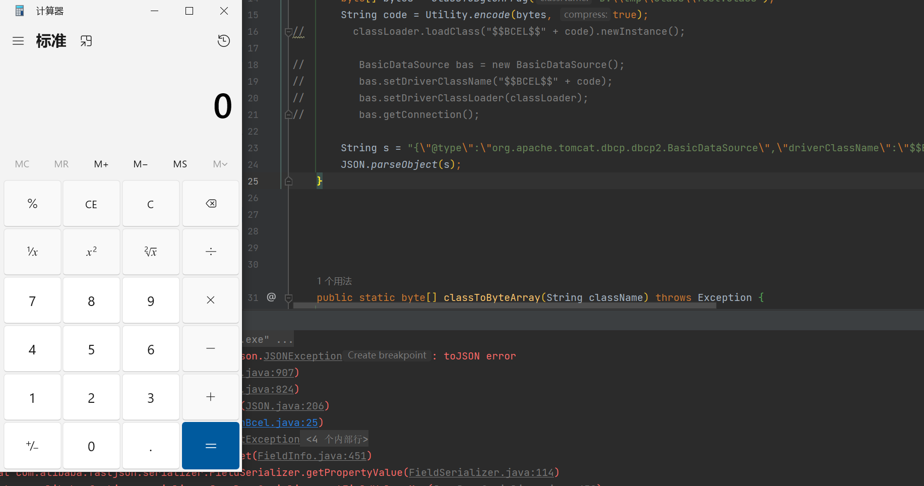Click the reciprocal 1/x key
Viewport: 924px width, 486px height.
[x=32, y=252]
